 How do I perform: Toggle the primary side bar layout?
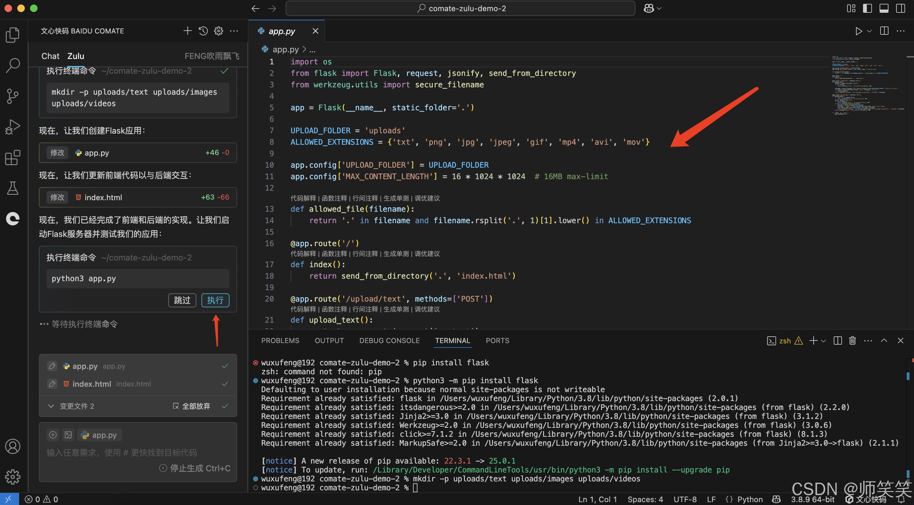pos(867,8)
